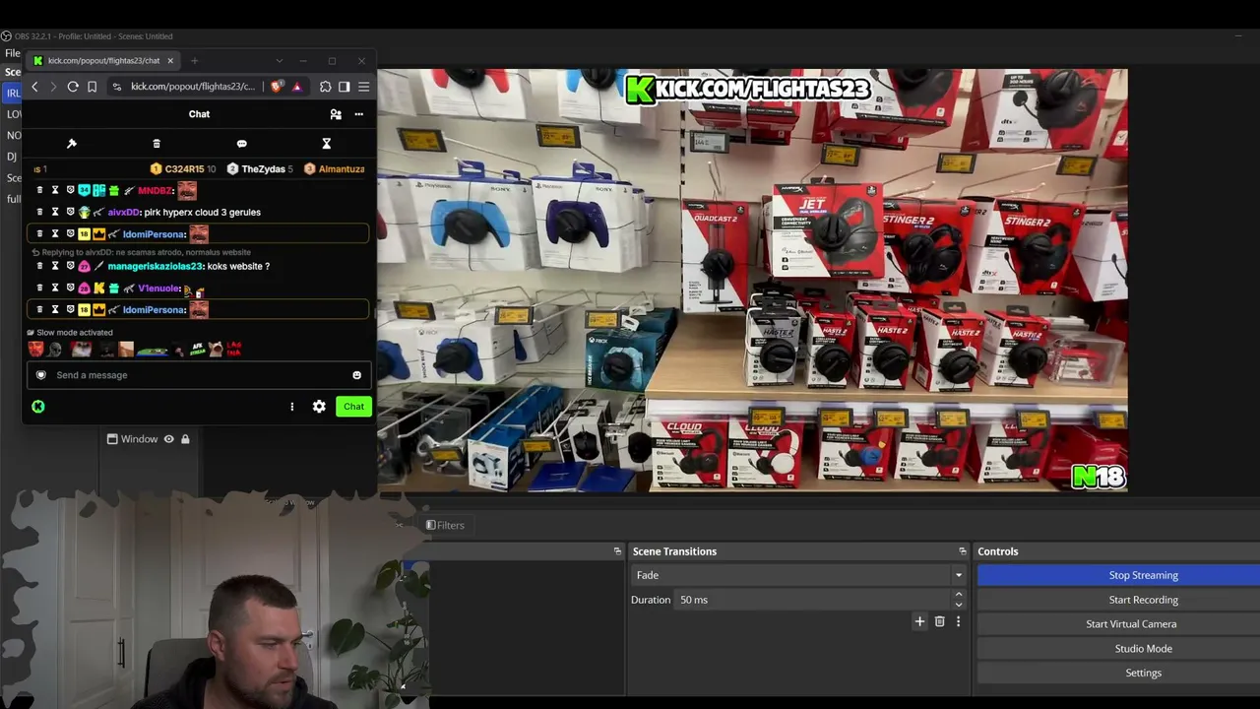Timeout user V1enuole with hourglass icon
1260x709 pixels.
click(55, 288)
